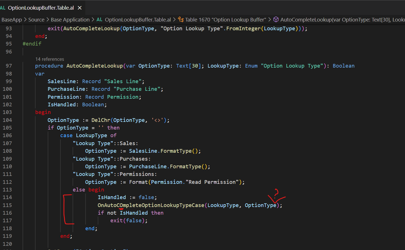This screenshot has height=250, width=405.
Task: Click the exit(false) statement on line 117
Action: pyautogui.click(x=128, y=220)
